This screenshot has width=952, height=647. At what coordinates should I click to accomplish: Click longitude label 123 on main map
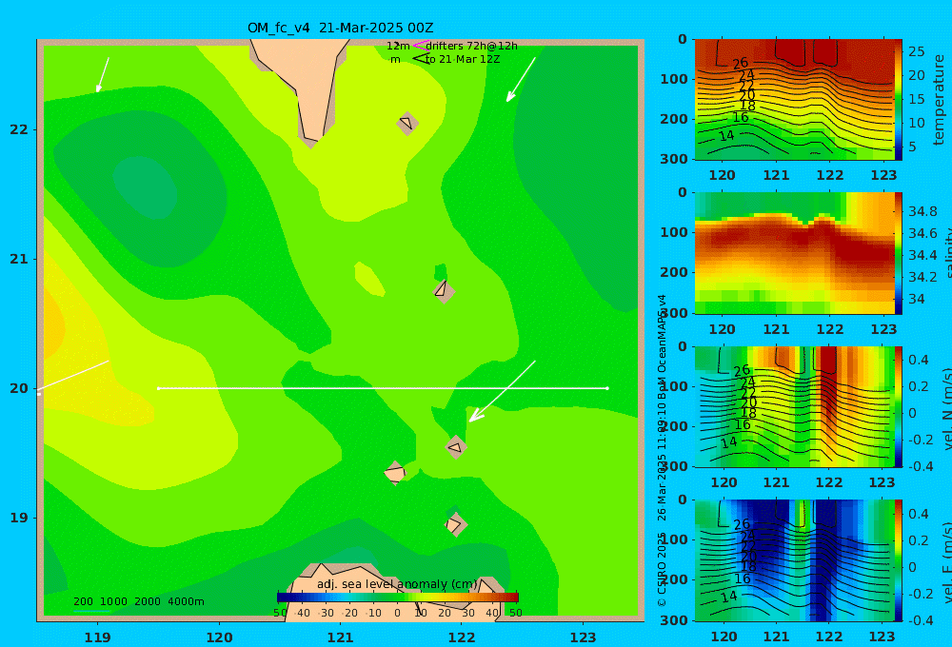584,637
